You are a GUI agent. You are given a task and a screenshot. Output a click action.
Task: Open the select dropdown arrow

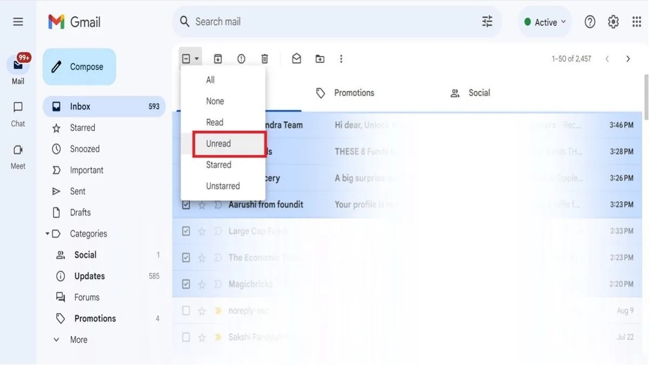(x=197, y=58)
